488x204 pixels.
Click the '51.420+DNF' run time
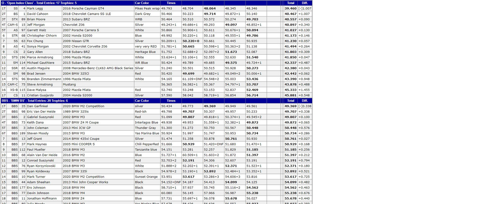213,144
